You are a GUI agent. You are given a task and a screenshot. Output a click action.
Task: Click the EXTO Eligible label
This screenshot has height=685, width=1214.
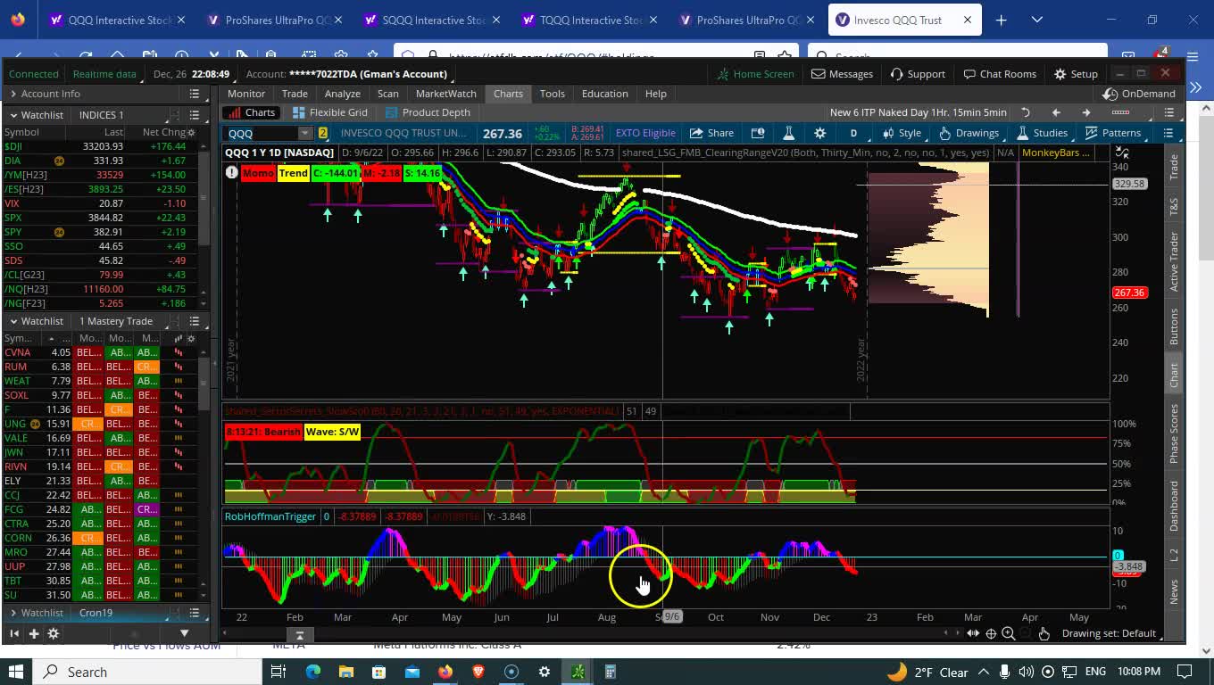point(645,133)
